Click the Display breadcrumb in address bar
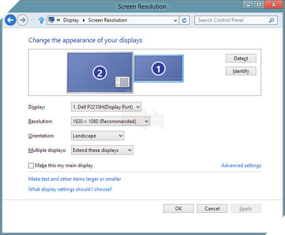 [71, 20]
